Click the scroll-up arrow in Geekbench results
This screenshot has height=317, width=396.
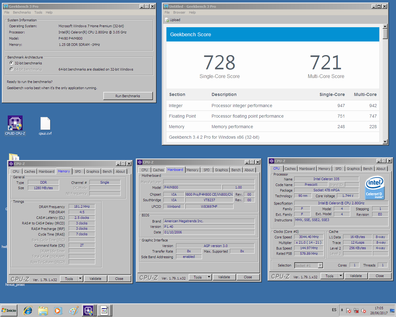(385, 27)
